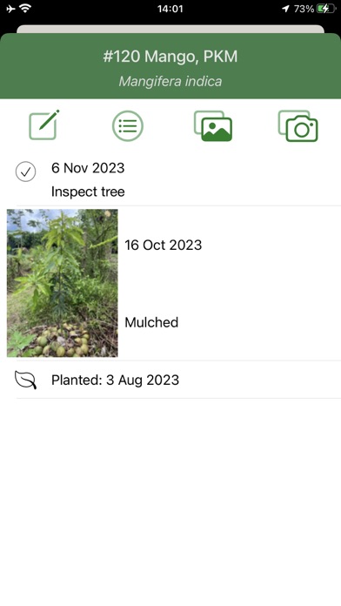Check off the Inspect tree task
Image resolution: width=341 pixels, height=606 pixels.
click(x=26, y=172)
